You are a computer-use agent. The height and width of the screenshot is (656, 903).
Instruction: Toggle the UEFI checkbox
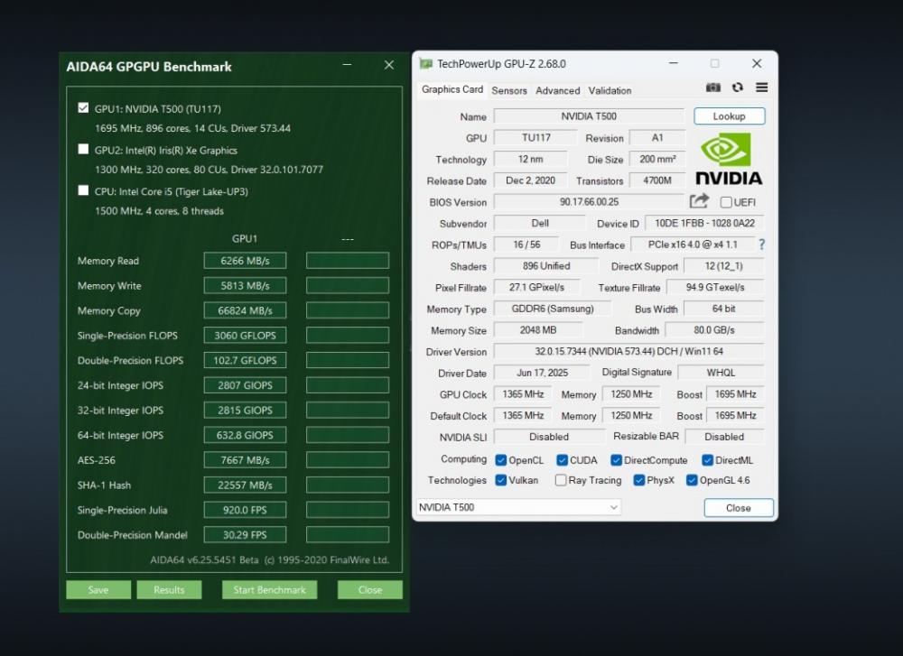point(726,202)
